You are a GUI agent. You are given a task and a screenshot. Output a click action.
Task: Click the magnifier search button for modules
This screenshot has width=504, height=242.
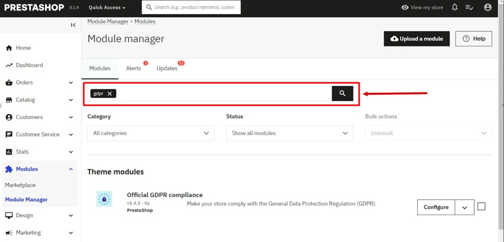[x=342, y=93]
